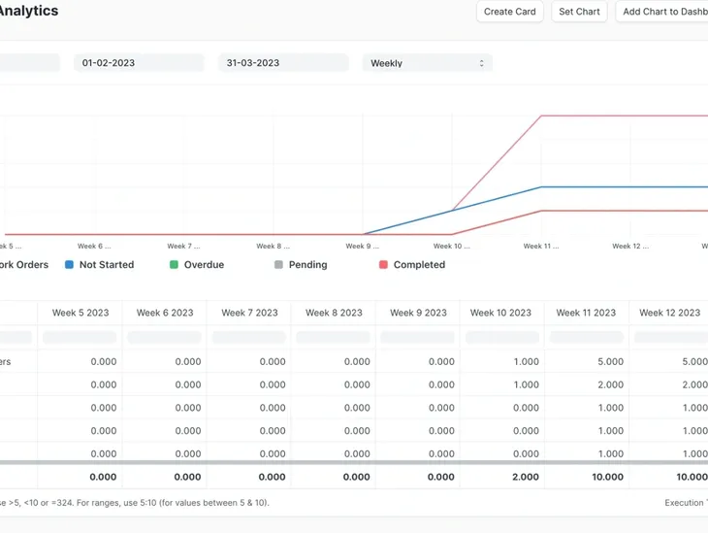Click the Week 12 chart axis label

point(630,247)
